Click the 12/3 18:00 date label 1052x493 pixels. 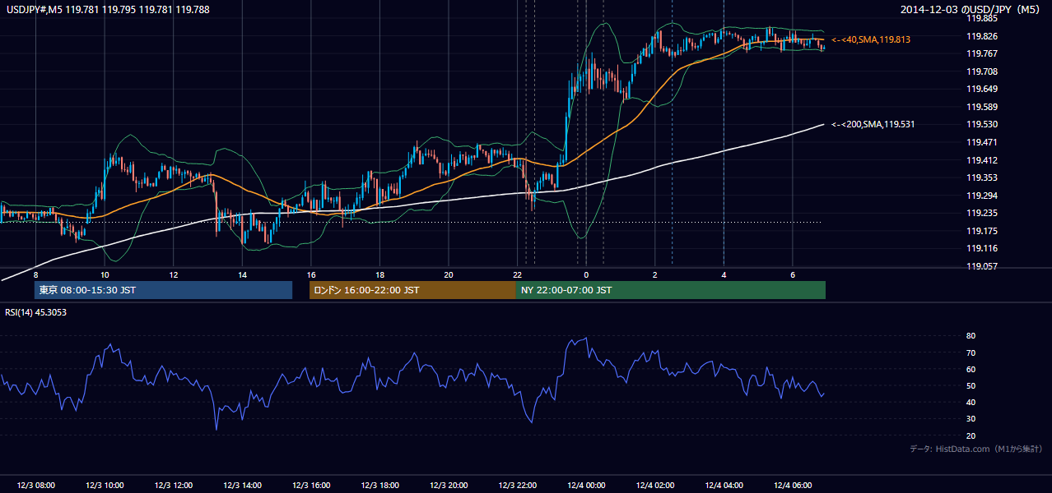coord(379,486)
